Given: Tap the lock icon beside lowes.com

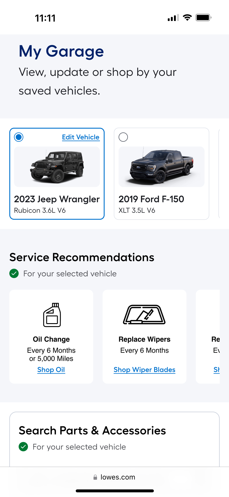Looking at the screenshot, I should coord(95,477).
